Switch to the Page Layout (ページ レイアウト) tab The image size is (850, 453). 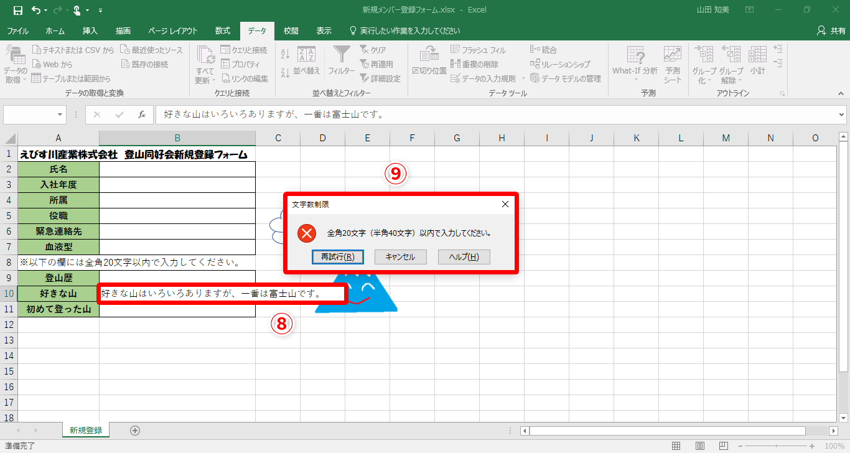(x=173, y=30)
